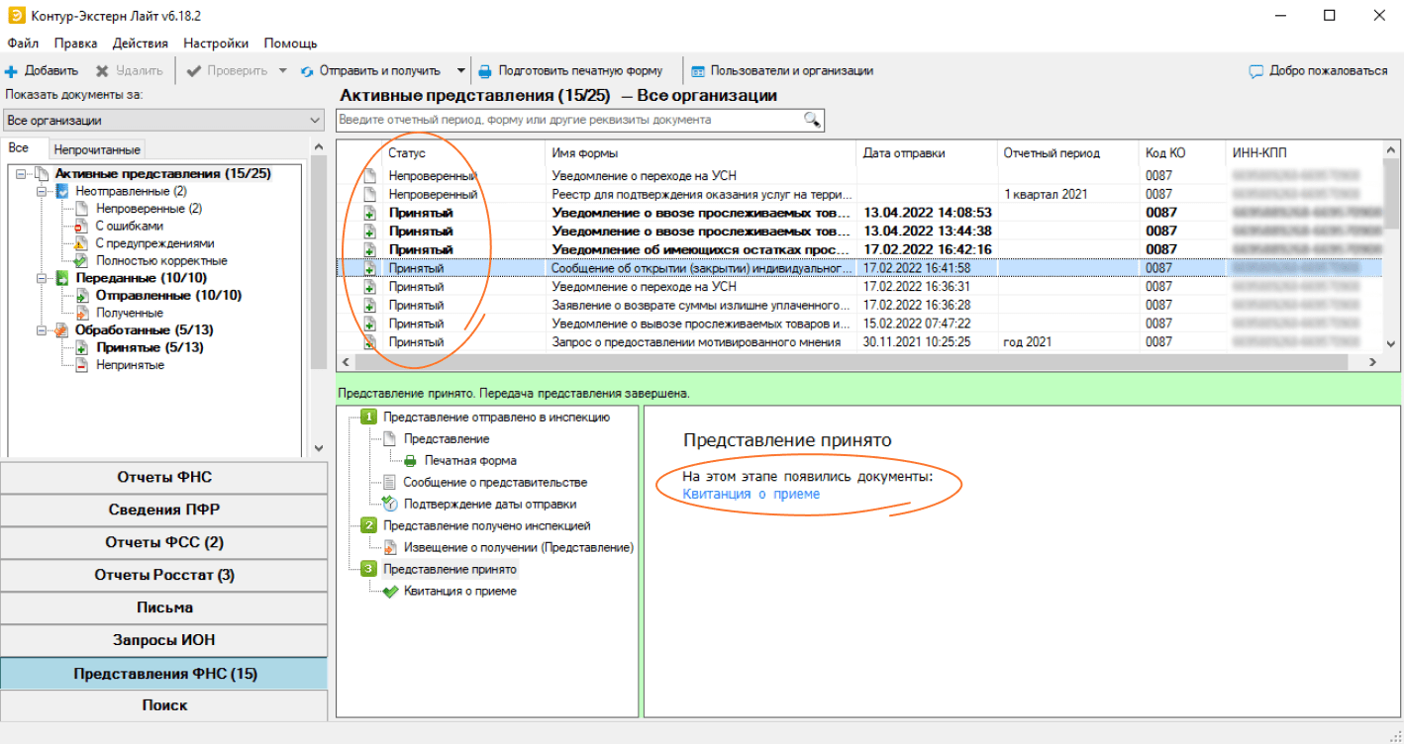This screenshot has height=744, width=1404.
Task: Open the Файл menu
Action: (23, 44)
